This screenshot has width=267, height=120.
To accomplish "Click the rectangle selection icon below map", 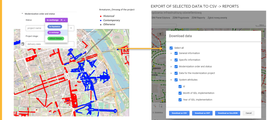I will [x=161, y=106].
